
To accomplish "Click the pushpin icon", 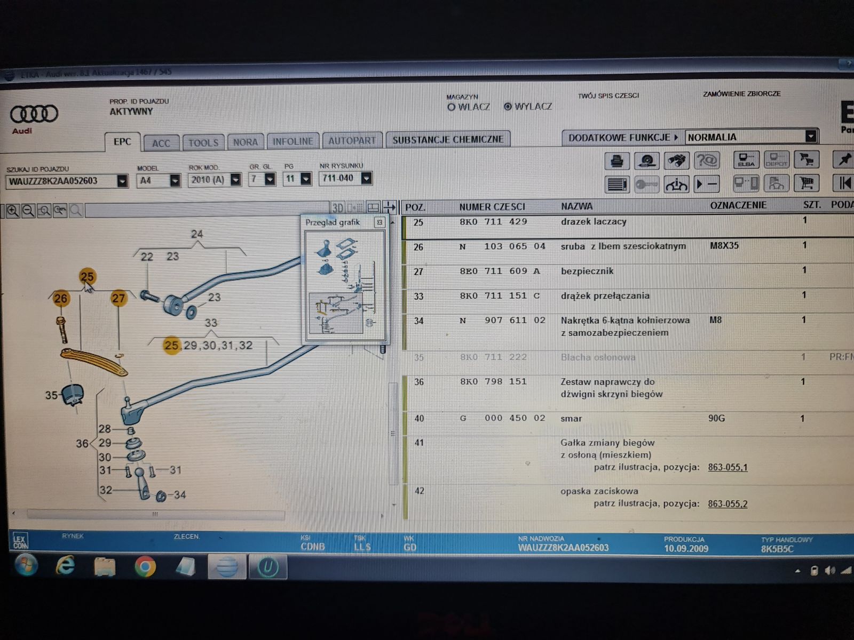I will tap(844, 159).
